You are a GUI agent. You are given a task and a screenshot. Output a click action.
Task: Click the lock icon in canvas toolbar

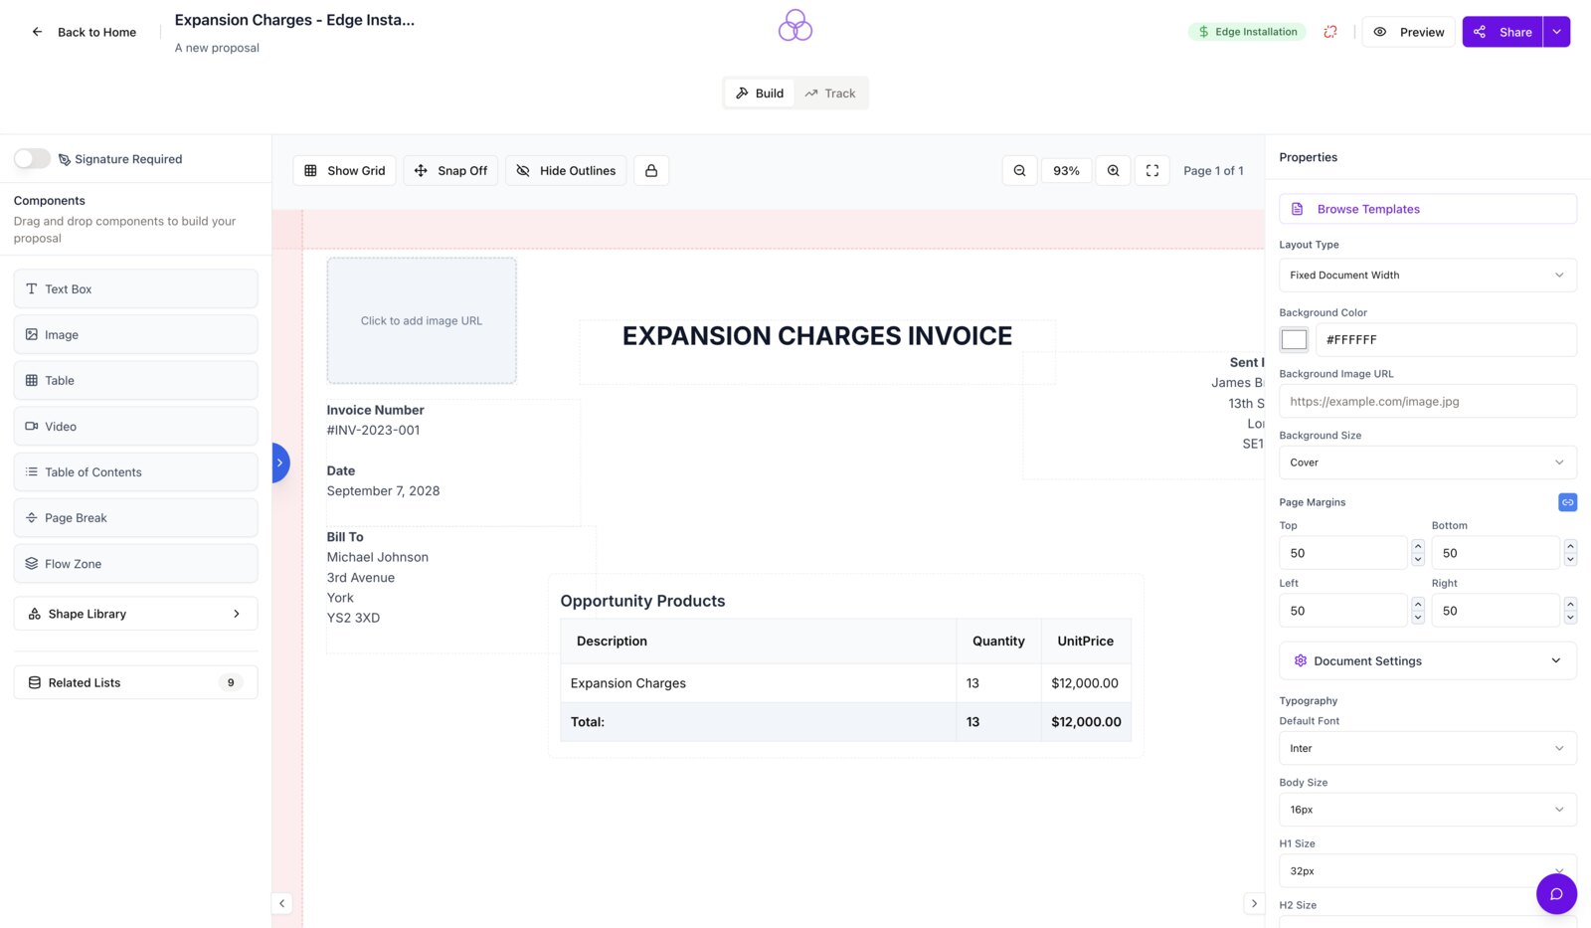tap(651, 170)
